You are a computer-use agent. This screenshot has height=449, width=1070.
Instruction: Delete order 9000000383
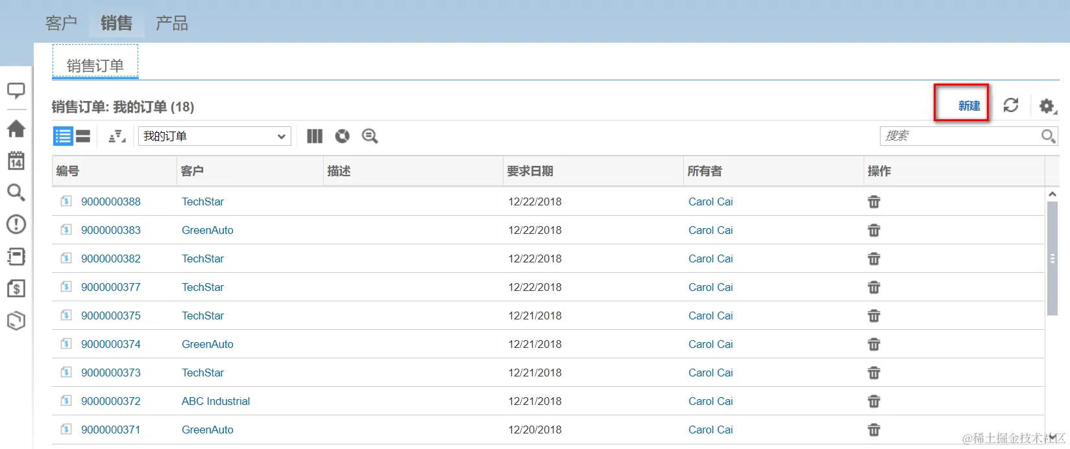pyautogui.click(x=874, y=230)
